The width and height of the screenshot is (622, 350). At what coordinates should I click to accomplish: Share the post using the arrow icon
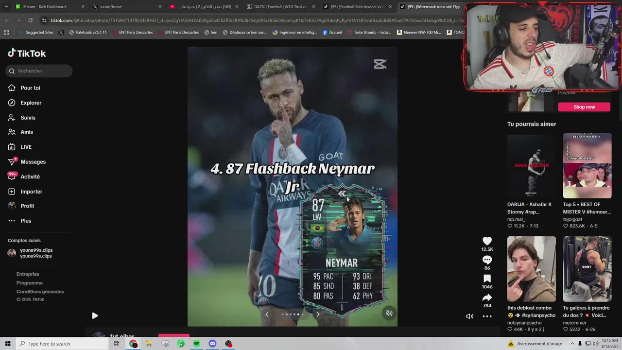coord(487,297)
